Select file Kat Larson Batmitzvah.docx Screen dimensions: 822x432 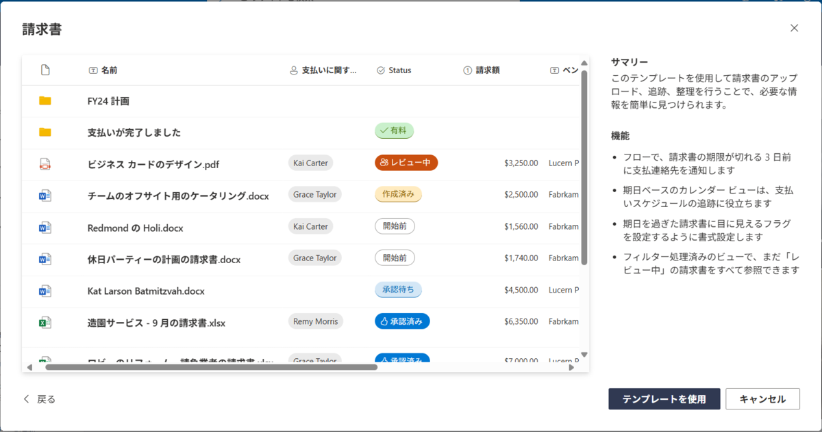click(146, 291)
